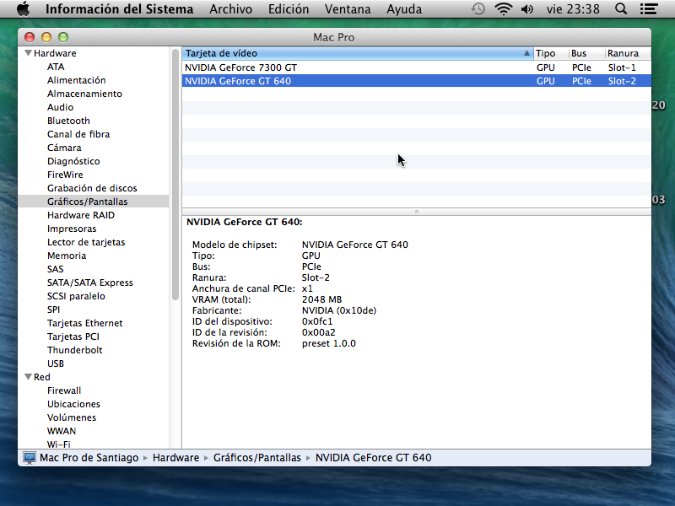Select Tarjetas Ethernet in the sidebar
675x506 pixels.
[85, 323]
